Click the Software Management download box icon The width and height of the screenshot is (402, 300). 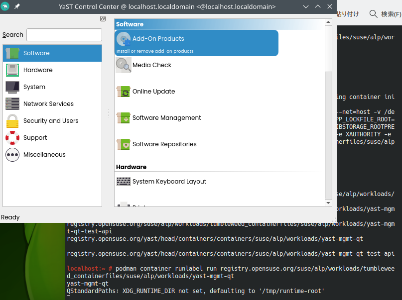pos(124,118)
